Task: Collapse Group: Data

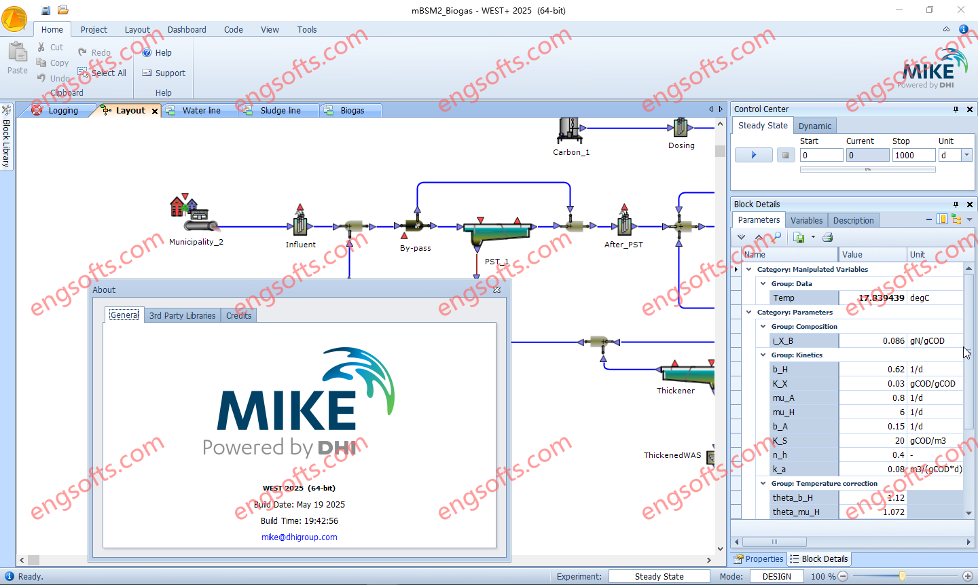Action: [x=763, y=284]
